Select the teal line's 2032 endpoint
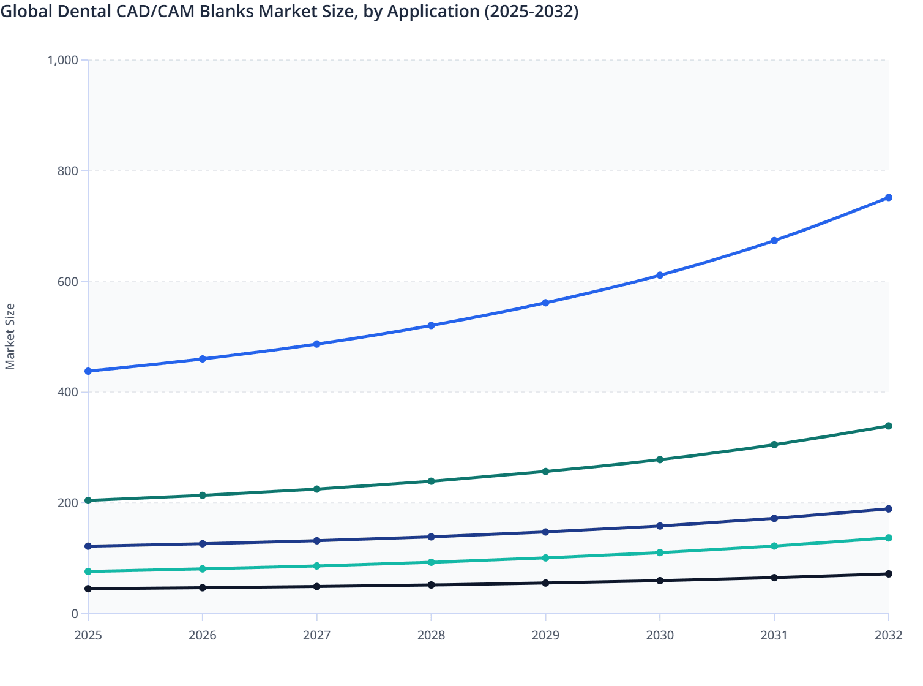This screenshot has width=923, height=686. (x=888, y=538)
